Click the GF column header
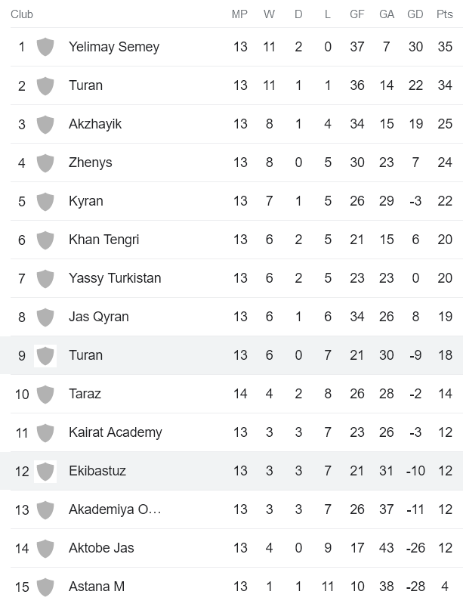 pyautogui.click(x=357, y=13)
